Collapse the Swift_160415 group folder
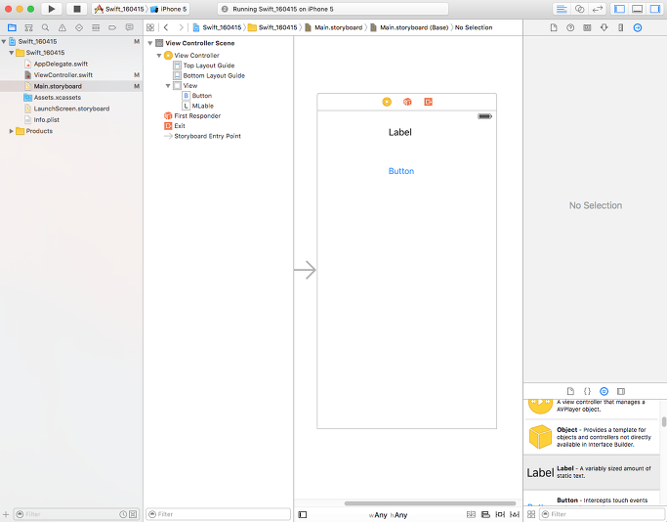Viewport: 667px width, 522px height. [x=12, y=53]
